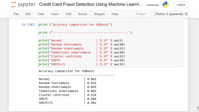199x112 pixels.
Task: Click the output value 0.882
Action: (92, 91)
